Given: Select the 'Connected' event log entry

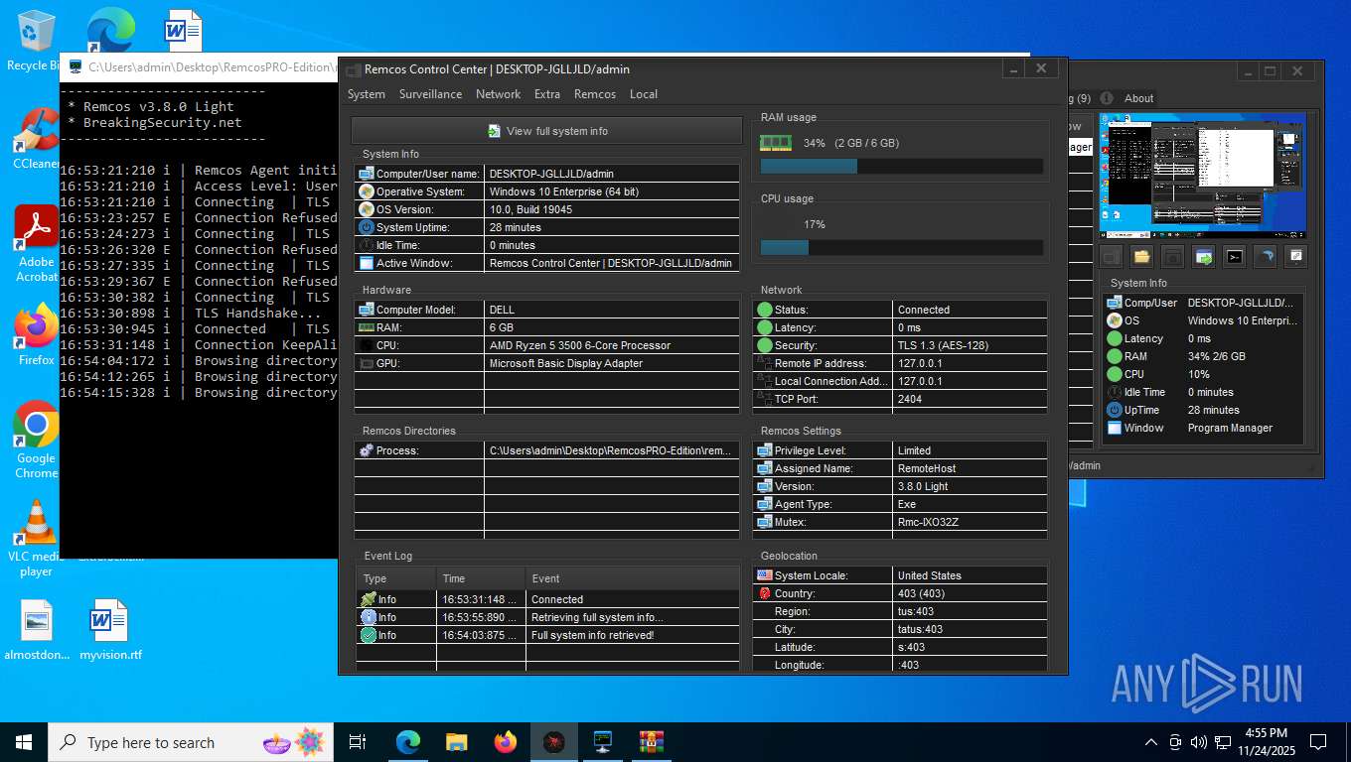Looking at the screenshot, I should [x=547, y=599].
